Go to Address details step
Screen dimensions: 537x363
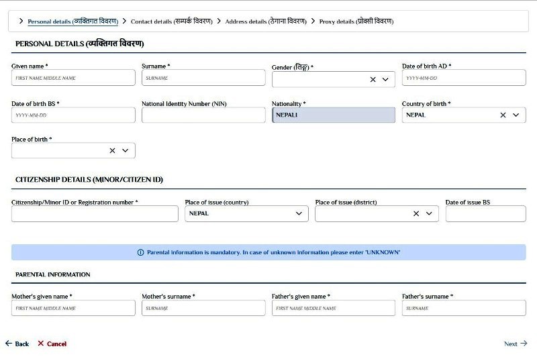pyautogui.click(x=266, y=21)
